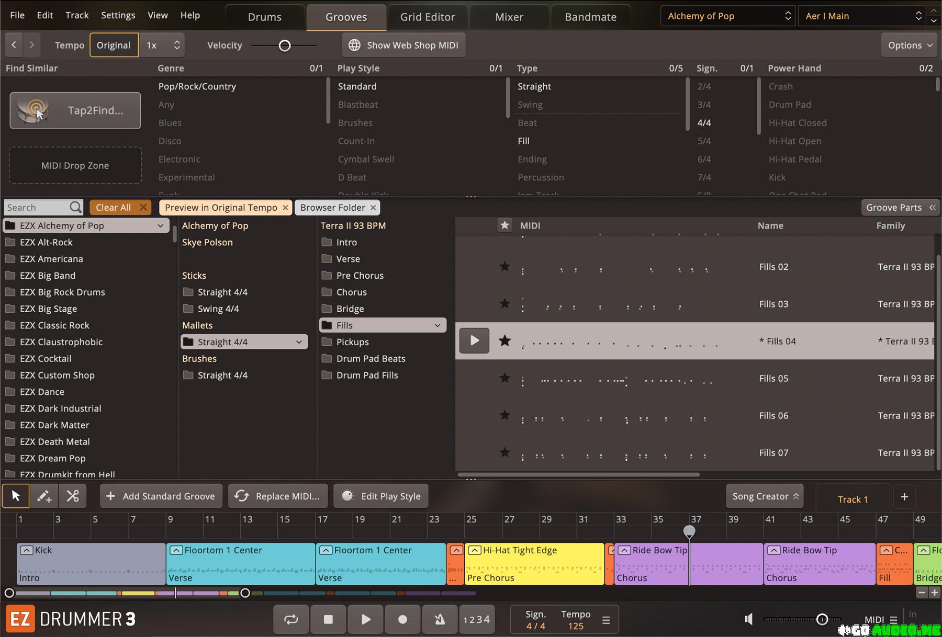Toggle favorite star for Fills 07

pos(504,452)
